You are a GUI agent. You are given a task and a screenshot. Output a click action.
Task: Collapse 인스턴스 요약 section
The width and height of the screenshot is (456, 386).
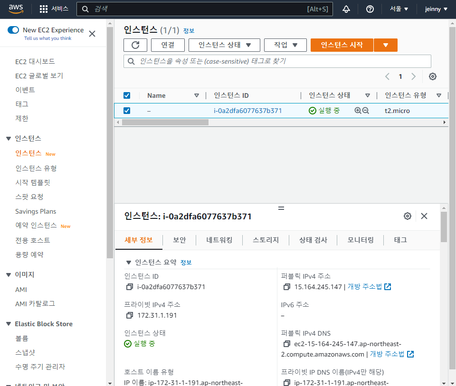(x=129, y=263)
